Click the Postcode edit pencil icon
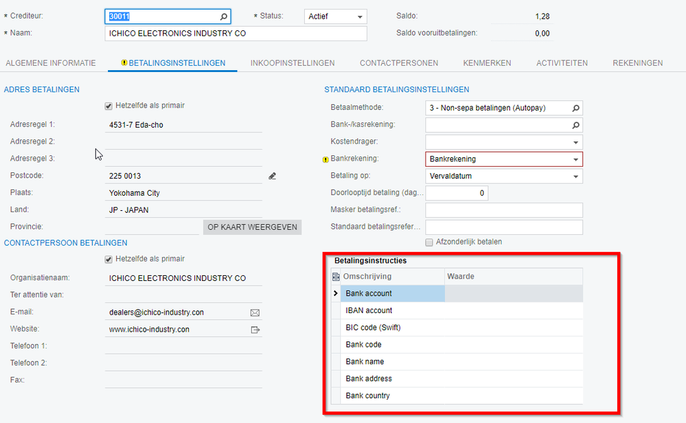This screenshot has height=423, width=686. coord(273,176)
